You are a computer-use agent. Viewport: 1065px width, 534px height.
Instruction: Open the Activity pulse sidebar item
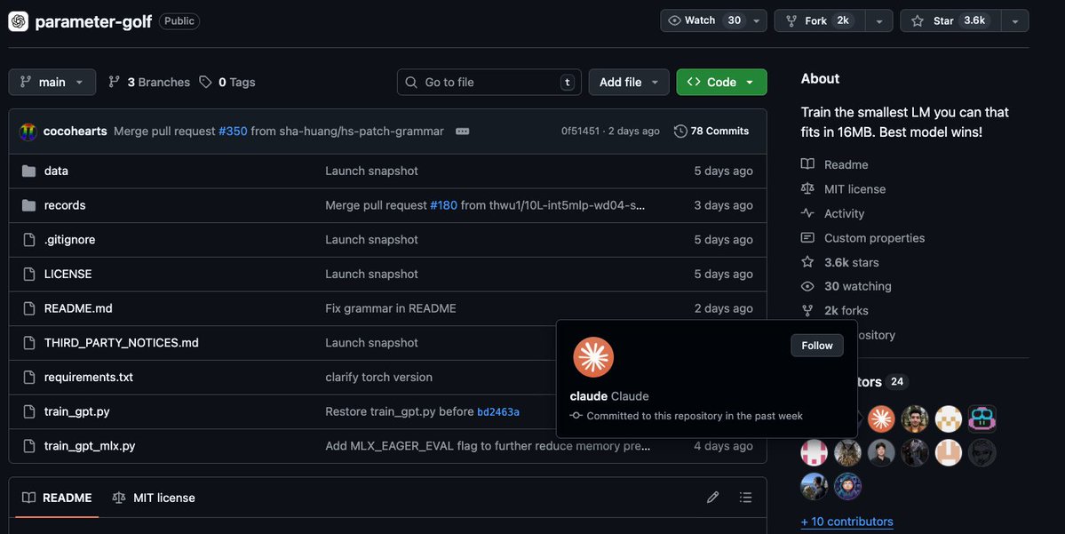tap(832, 213)
